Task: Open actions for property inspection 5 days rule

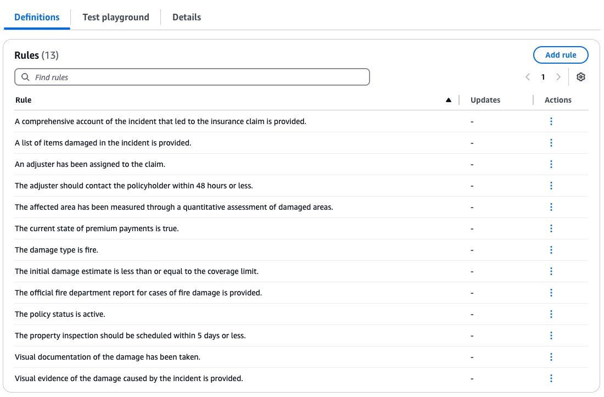Action: pos(551,336)
